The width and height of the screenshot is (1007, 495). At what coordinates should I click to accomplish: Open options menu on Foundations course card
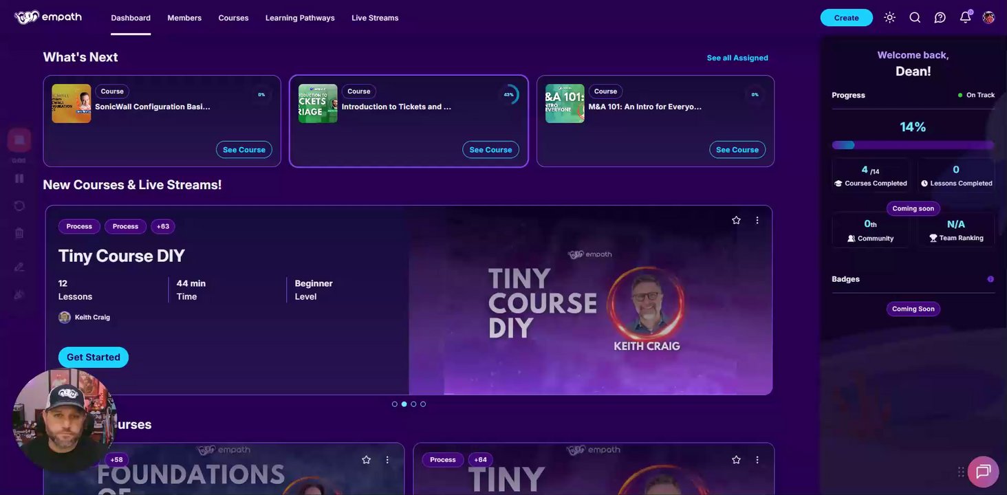pyautogui.click(x=387, y=459)
